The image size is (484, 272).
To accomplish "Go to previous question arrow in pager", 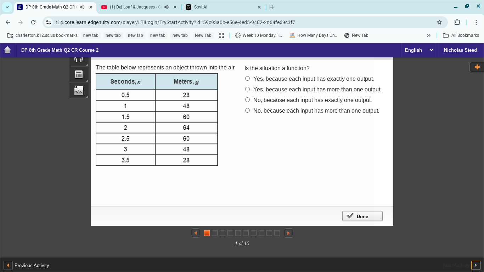I will point(196,233).
